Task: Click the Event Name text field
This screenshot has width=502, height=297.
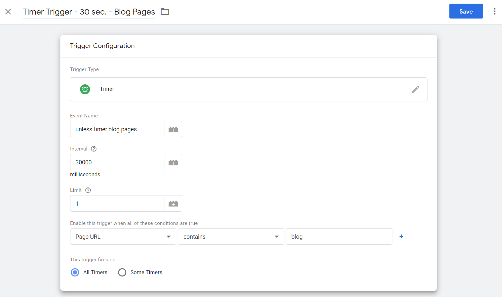Action: pos(117,129)
